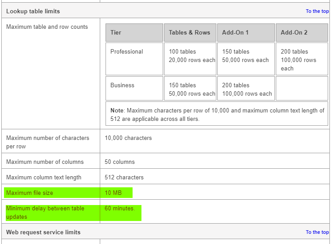Select the "Maximum table and row counts" label
Image resolution: width=333 pixels, height=244 pixels.
(x=47, y=27)
